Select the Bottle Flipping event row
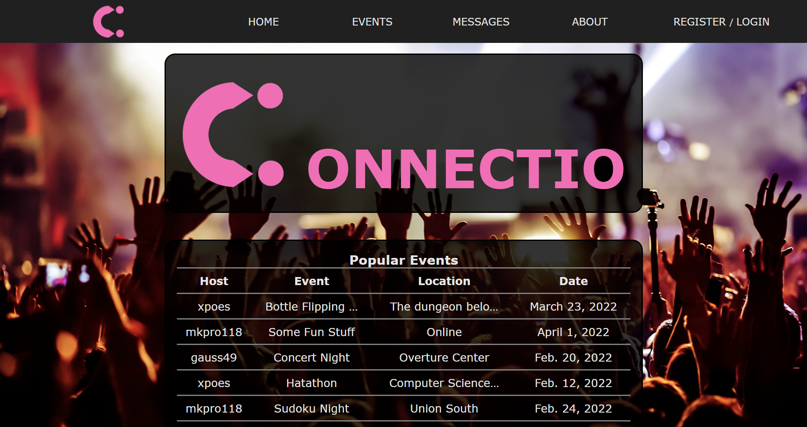Screen dimensions: 807x427 click(311, 307)
